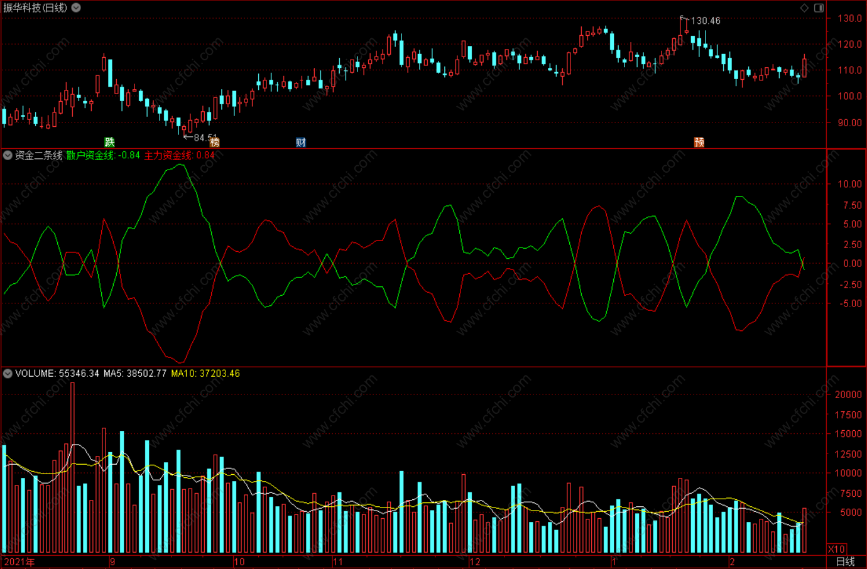Click the orange 榜 event marker
Screen dimensions: 867x569
[215, 142]
